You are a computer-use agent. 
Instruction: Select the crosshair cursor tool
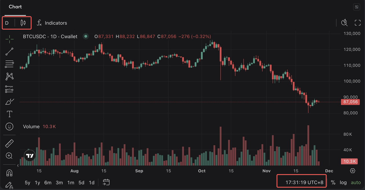point(9,39)
